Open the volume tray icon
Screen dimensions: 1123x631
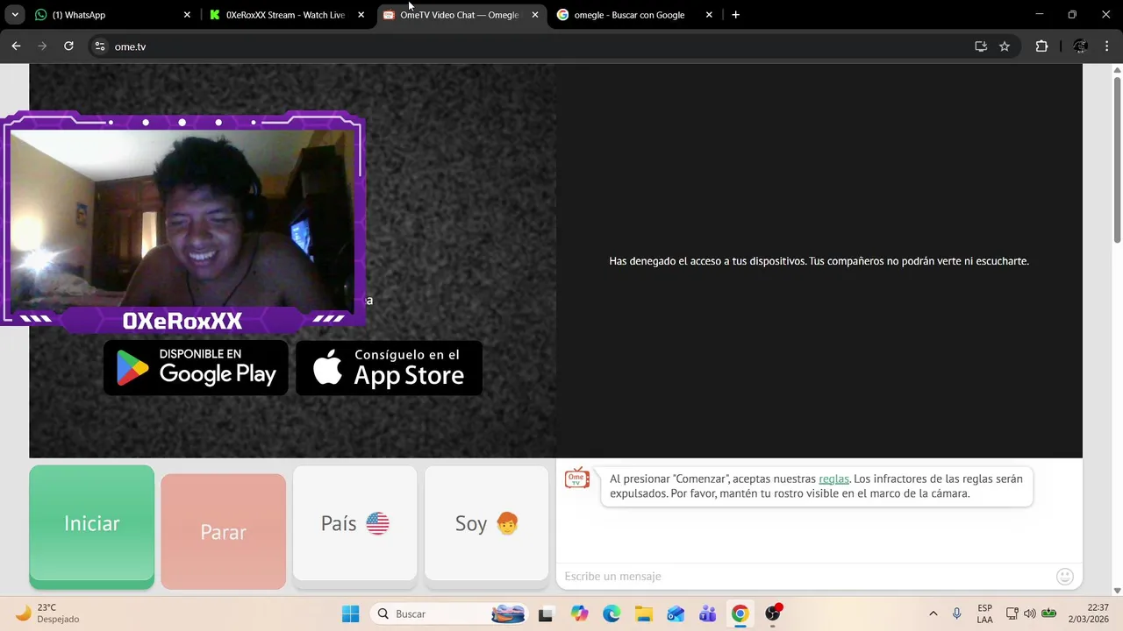point(1030,613)
